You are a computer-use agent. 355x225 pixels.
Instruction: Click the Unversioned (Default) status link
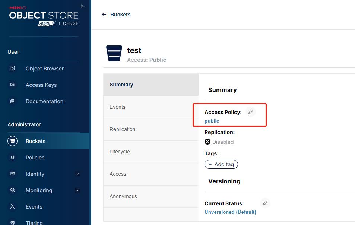[x=230, y=212]
